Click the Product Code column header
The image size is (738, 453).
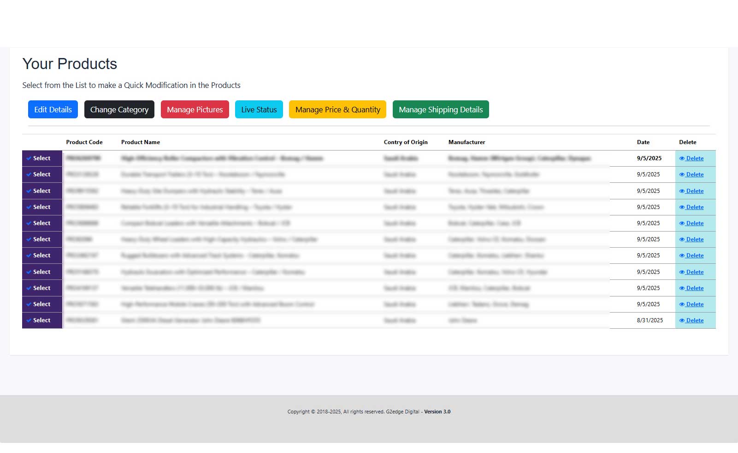(84, 142)
